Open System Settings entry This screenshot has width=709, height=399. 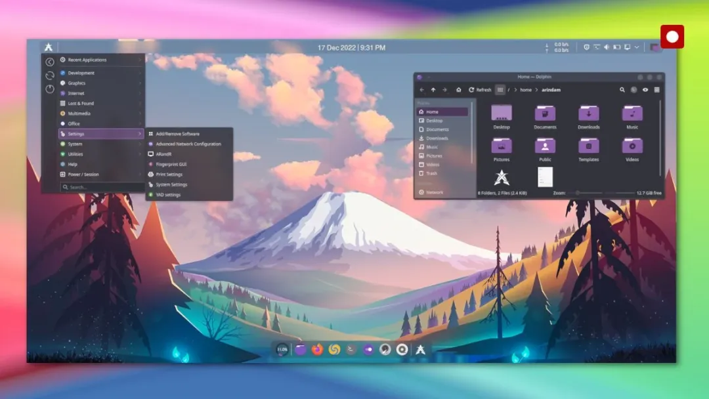[x=189, y=184]
